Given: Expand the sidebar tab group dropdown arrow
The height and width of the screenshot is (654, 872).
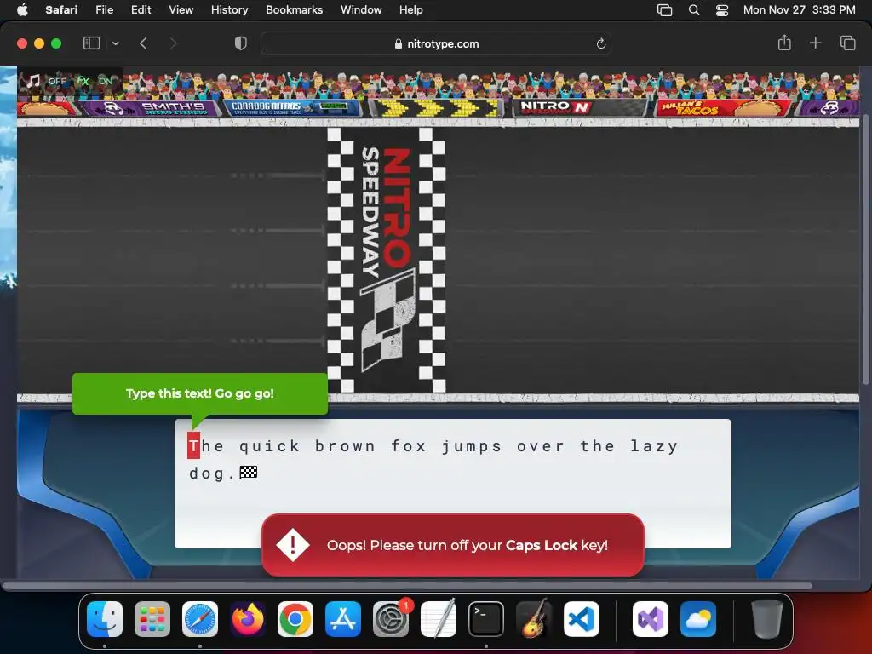Looking at the screenshot, I should pyautogui.click(x=115, y=43).
